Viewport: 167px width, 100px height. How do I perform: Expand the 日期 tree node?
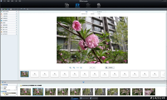(x=1, y=89)
